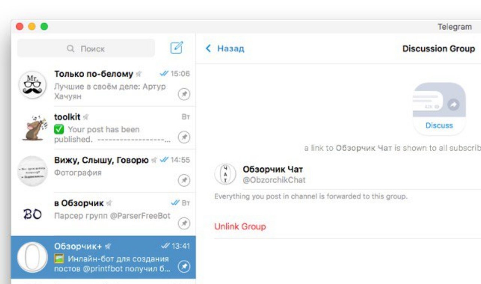The width and height of the screenshot is (481, 284).
Task: Click the green check mark emoji in toolkit preview
Action: coord(59,130)
